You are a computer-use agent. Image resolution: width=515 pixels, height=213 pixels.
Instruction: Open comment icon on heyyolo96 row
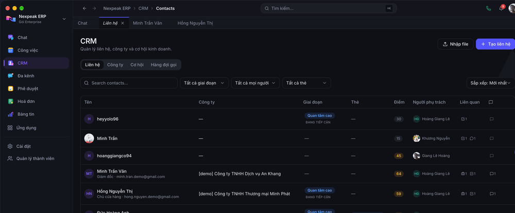(x=491, y=119)
